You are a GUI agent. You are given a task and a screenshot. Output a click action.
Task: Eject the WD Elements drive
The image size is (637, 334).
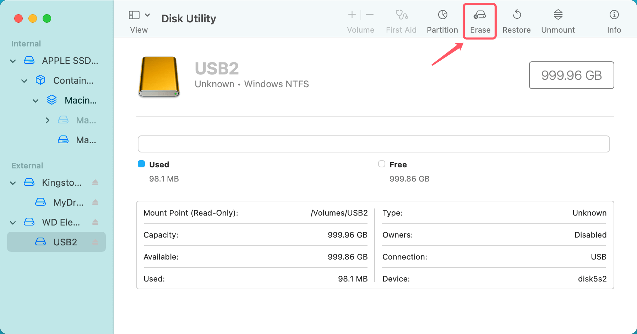96,222
